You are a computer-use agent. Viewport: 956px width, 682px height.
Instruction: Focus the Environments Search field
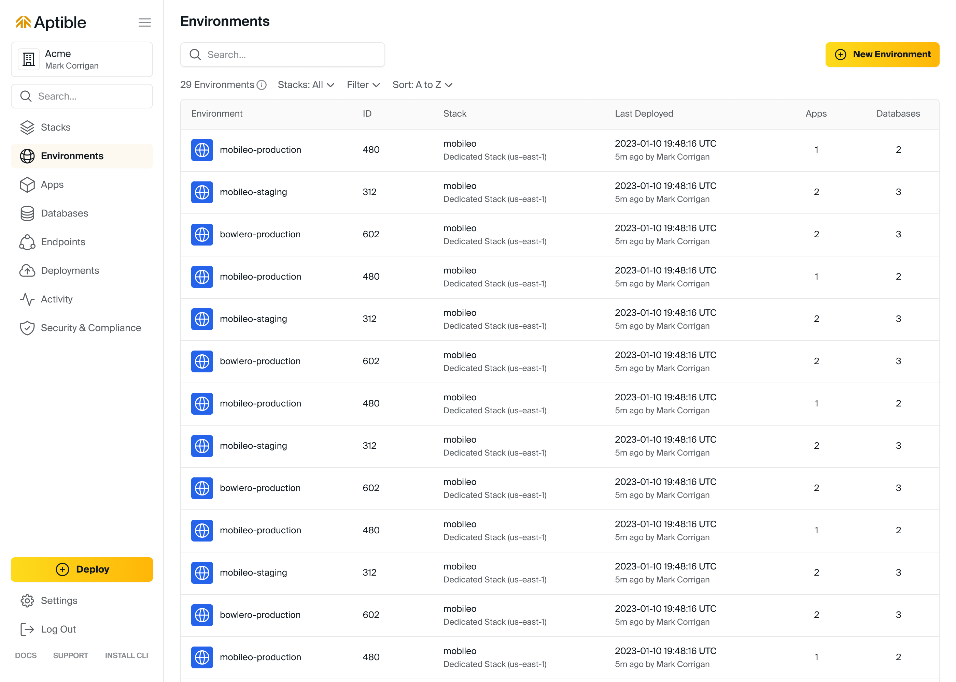click(282, 55)
